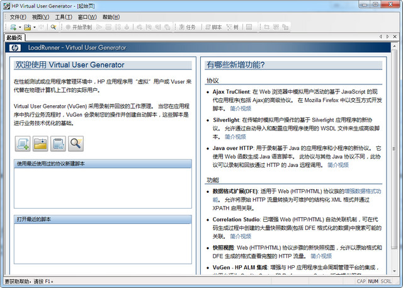Click the New Script toolbar icon

click(x=13, y=27)
